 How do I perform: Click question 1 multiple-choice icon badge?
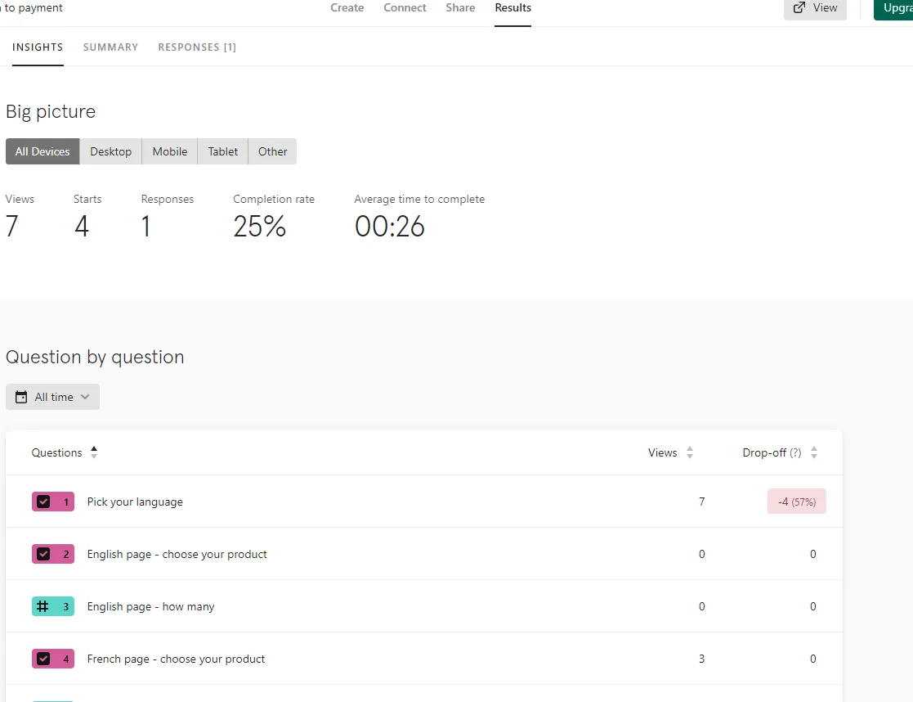coord(53,502)
